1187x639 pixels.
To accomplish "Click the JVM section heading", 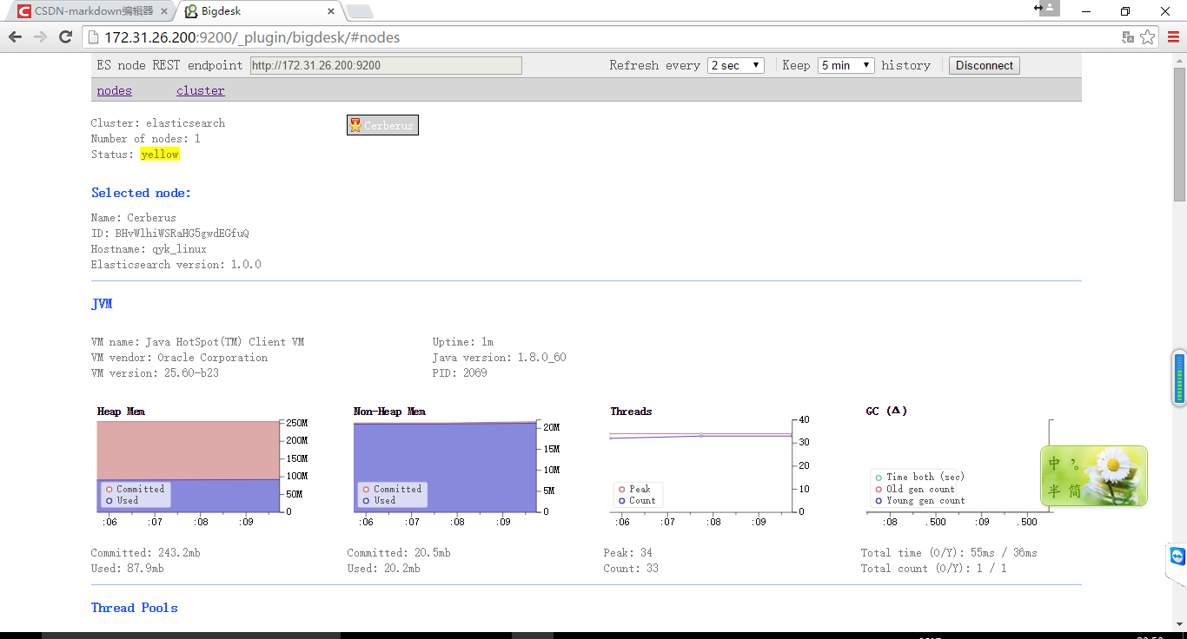I will 102,304.
